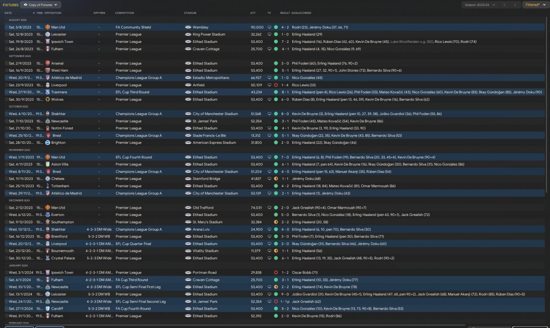
Task: Click the stadium icon beside Old Trafford
Action: pyautogui.click(x=188, y=208)
